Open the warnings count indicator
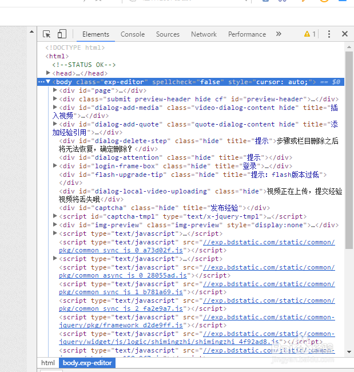Screen dimensions: 354x372 pyautogui.click(x=309, y=34)
